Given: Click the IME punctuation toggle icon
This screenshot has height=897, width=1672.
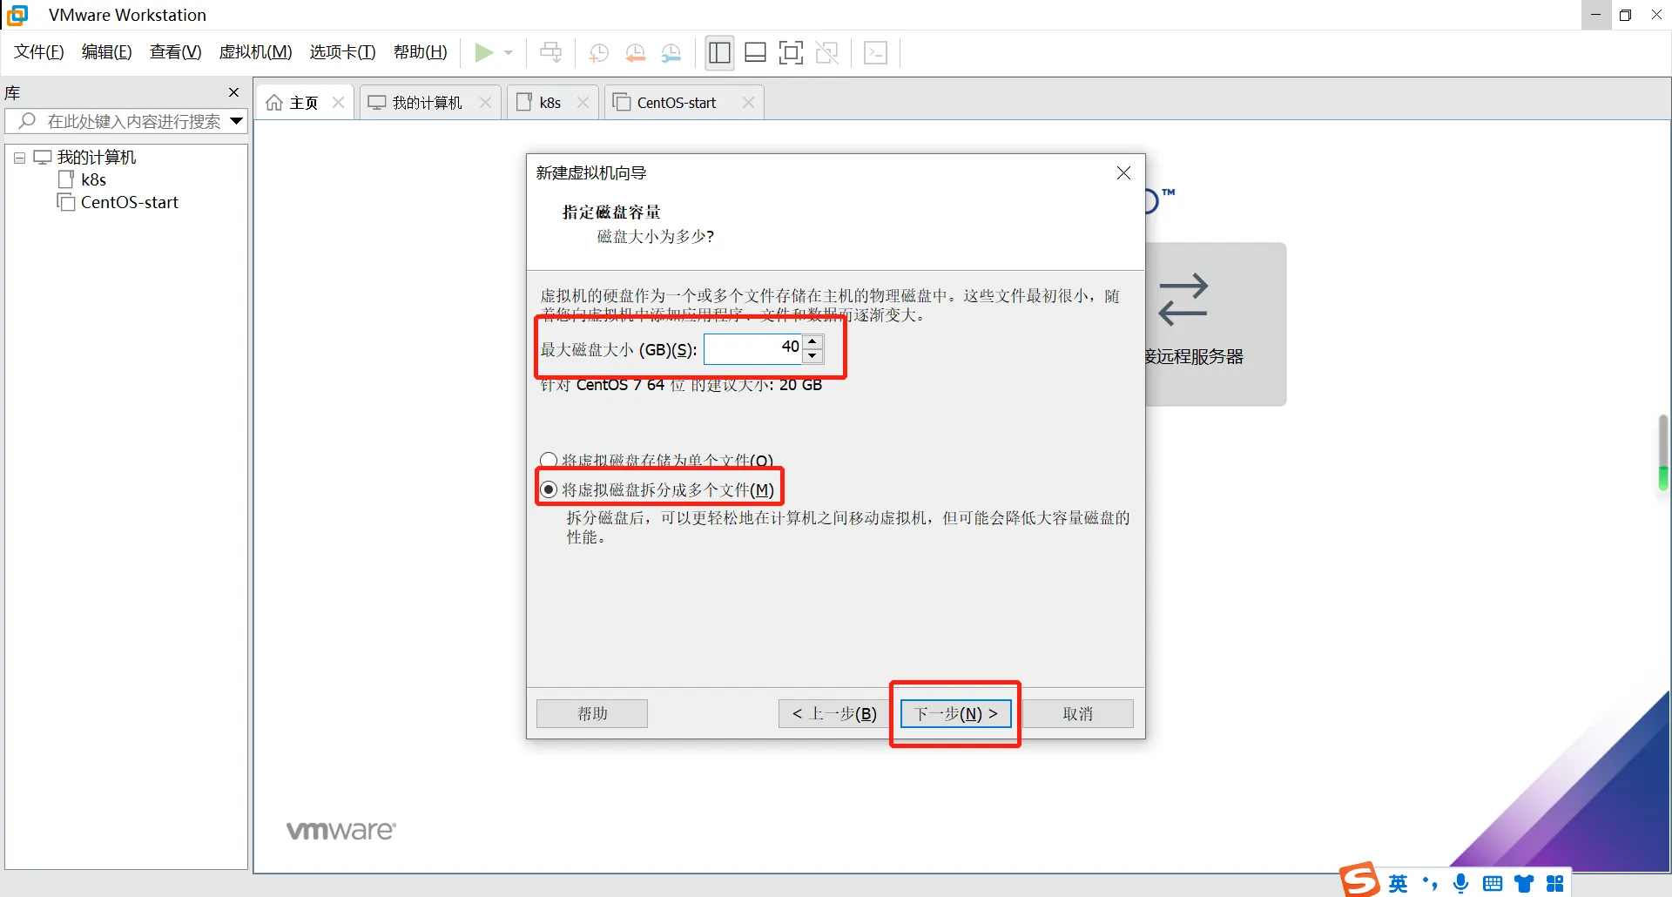Looking at the screenshot, I should (1429, 884).
